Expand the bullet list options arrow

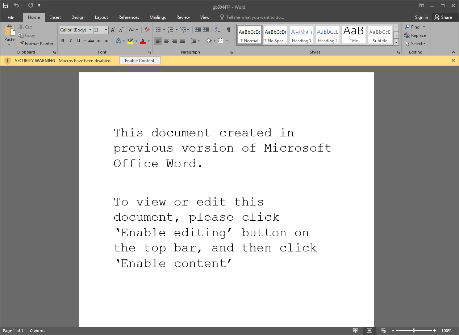(164, 30)
